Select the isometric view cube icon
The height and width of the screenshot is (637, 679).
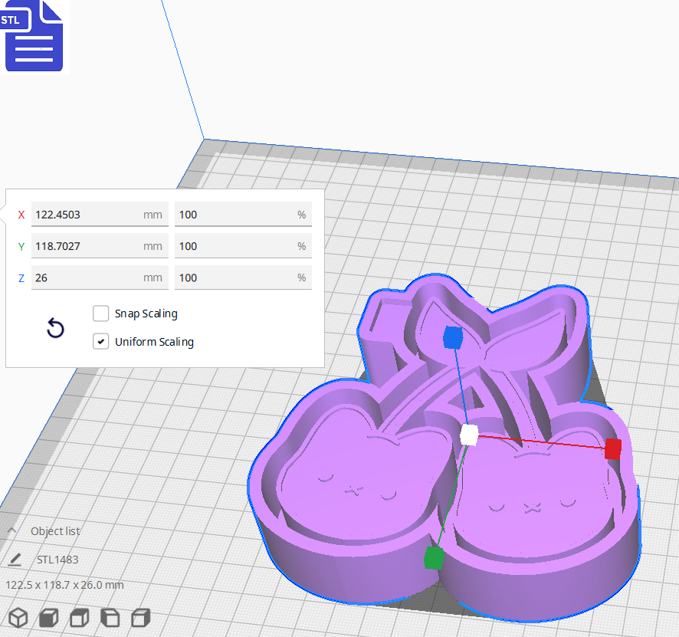click(x=18, y=617)
